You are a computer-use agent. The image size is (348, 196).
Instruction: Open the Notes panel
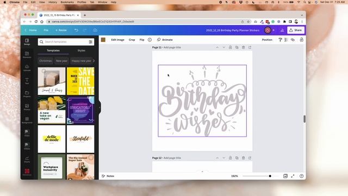108,176
